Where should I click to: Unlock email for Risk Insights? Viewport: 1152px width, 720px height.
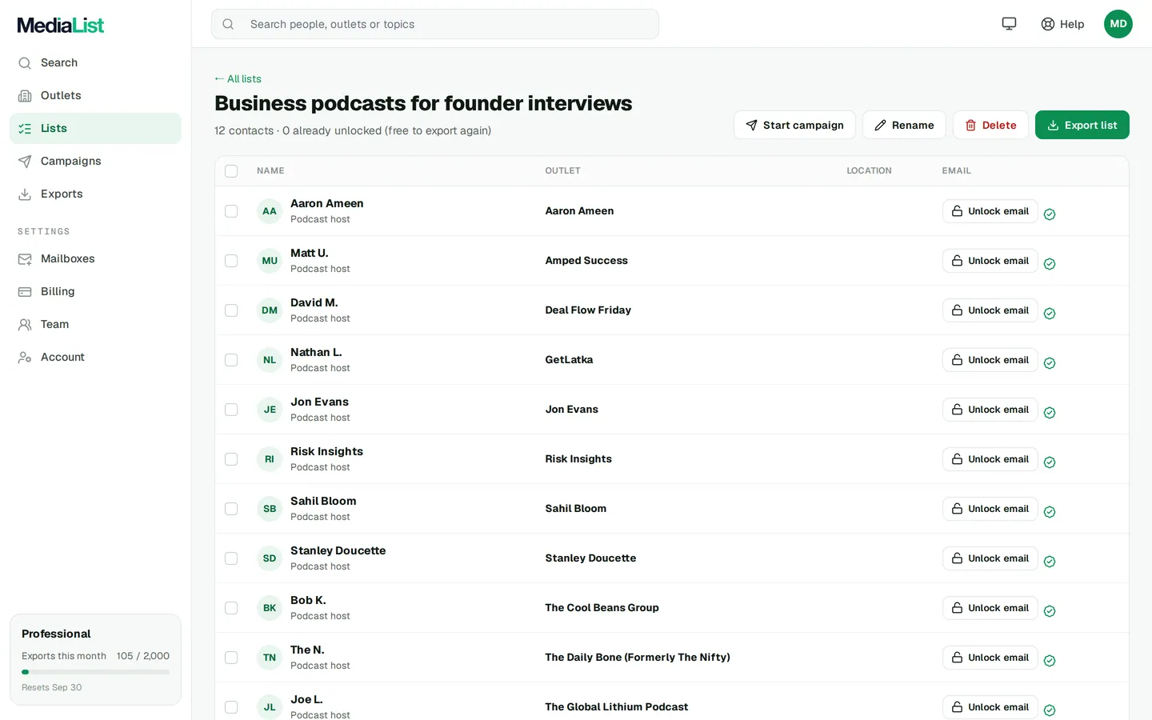point(990,459)
